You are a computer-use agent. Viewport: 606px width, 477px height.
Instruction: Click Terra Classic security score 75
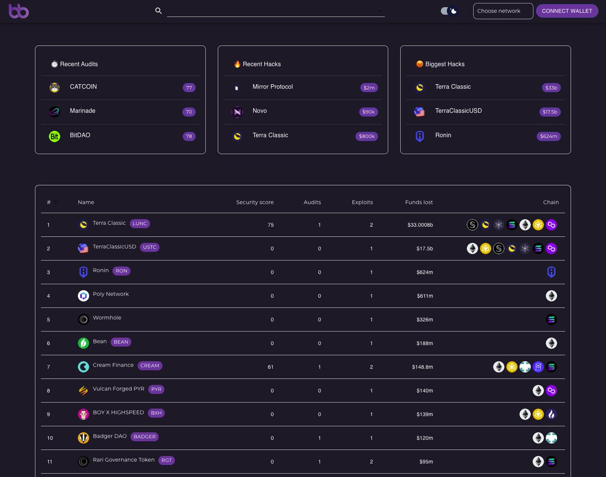271,225
